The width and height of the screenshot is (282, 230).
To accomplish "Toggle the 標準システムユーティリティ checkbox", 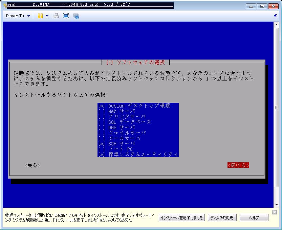I will (102, 155).
